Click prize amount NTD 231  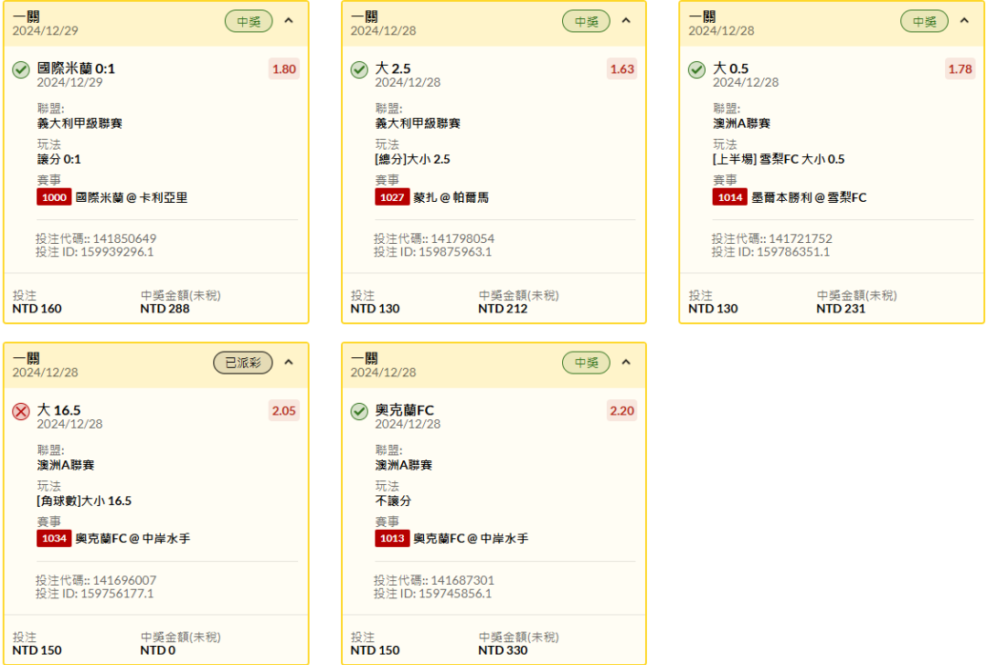841,308
